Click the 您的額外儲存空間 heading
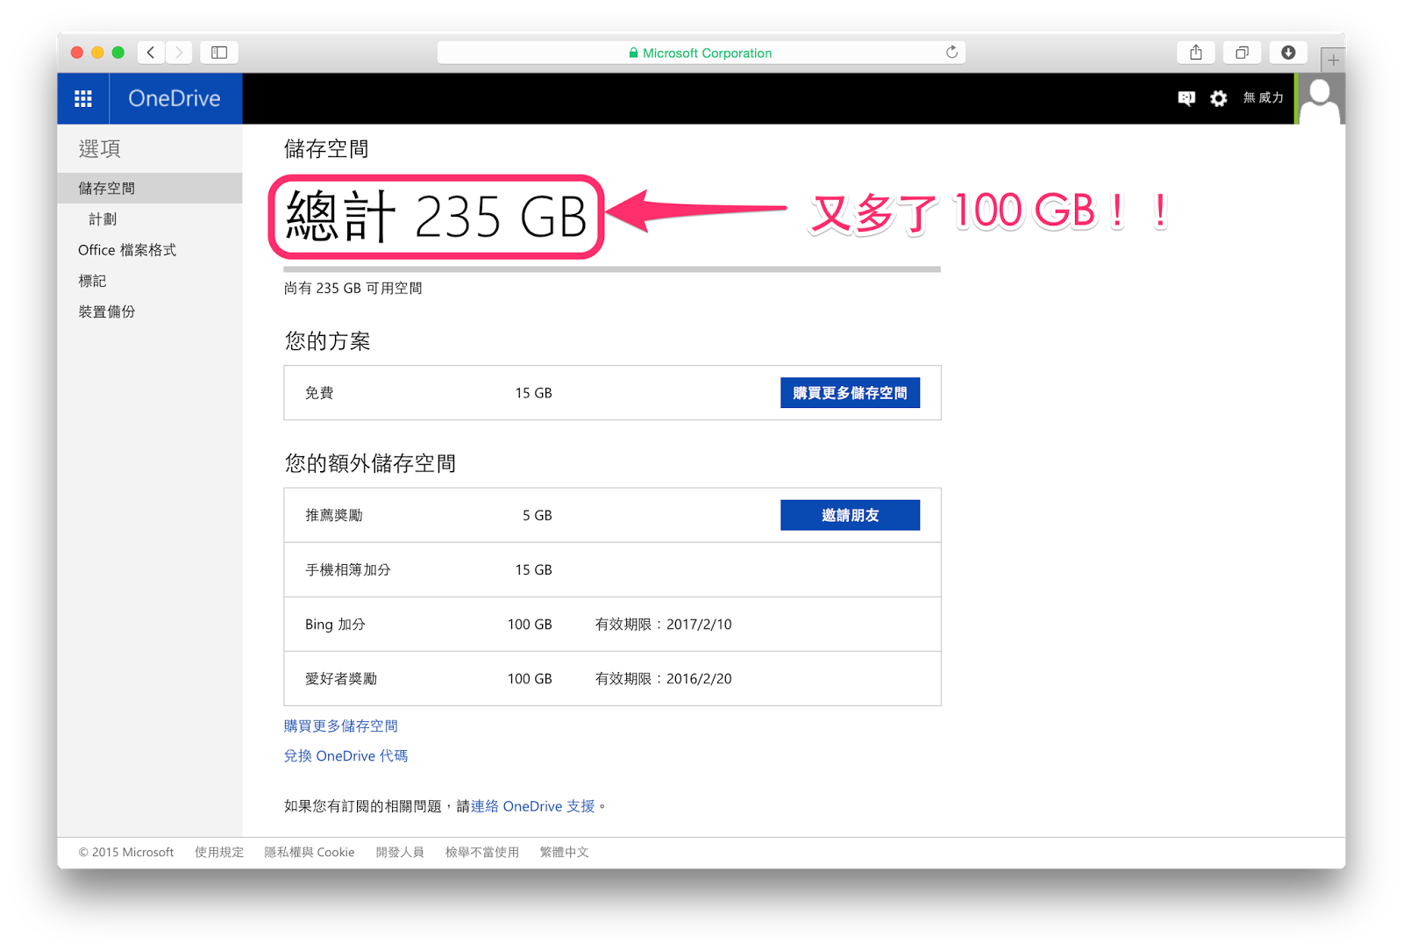The image size is (1403, 951). click(x=370, y=463)
